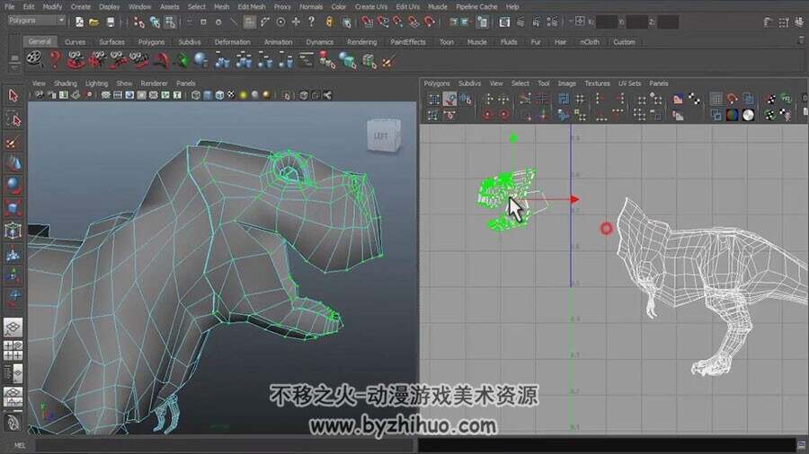Switch to the nCloth shelf tab
809x454 pixels.
(x=590, y=41)
